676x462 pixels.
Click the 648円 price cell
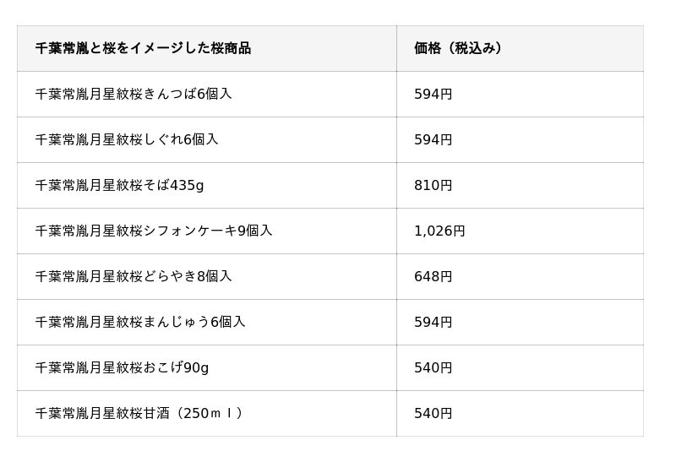pyautogui.click(x=433, y=276)
